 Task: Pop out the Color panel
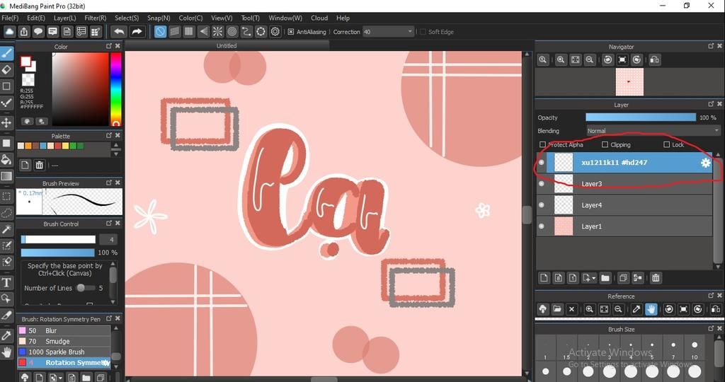pos(109,46)
